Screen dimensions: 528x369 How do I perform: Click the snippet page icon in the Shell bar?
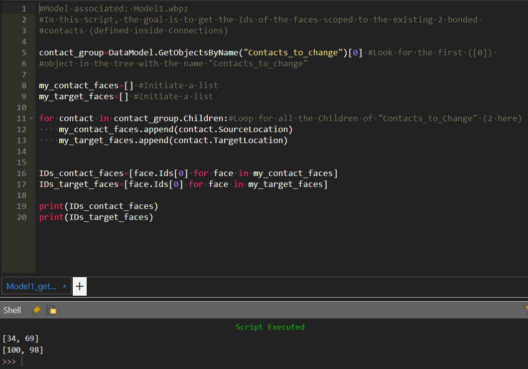(51, 310)
